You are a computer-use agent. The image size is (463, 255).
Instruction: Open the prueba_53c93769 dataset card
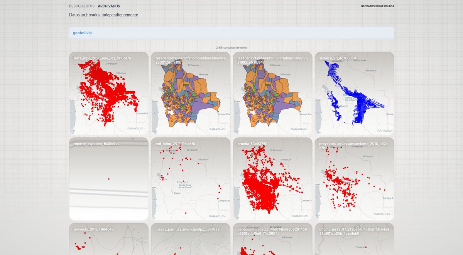point(272,179)
